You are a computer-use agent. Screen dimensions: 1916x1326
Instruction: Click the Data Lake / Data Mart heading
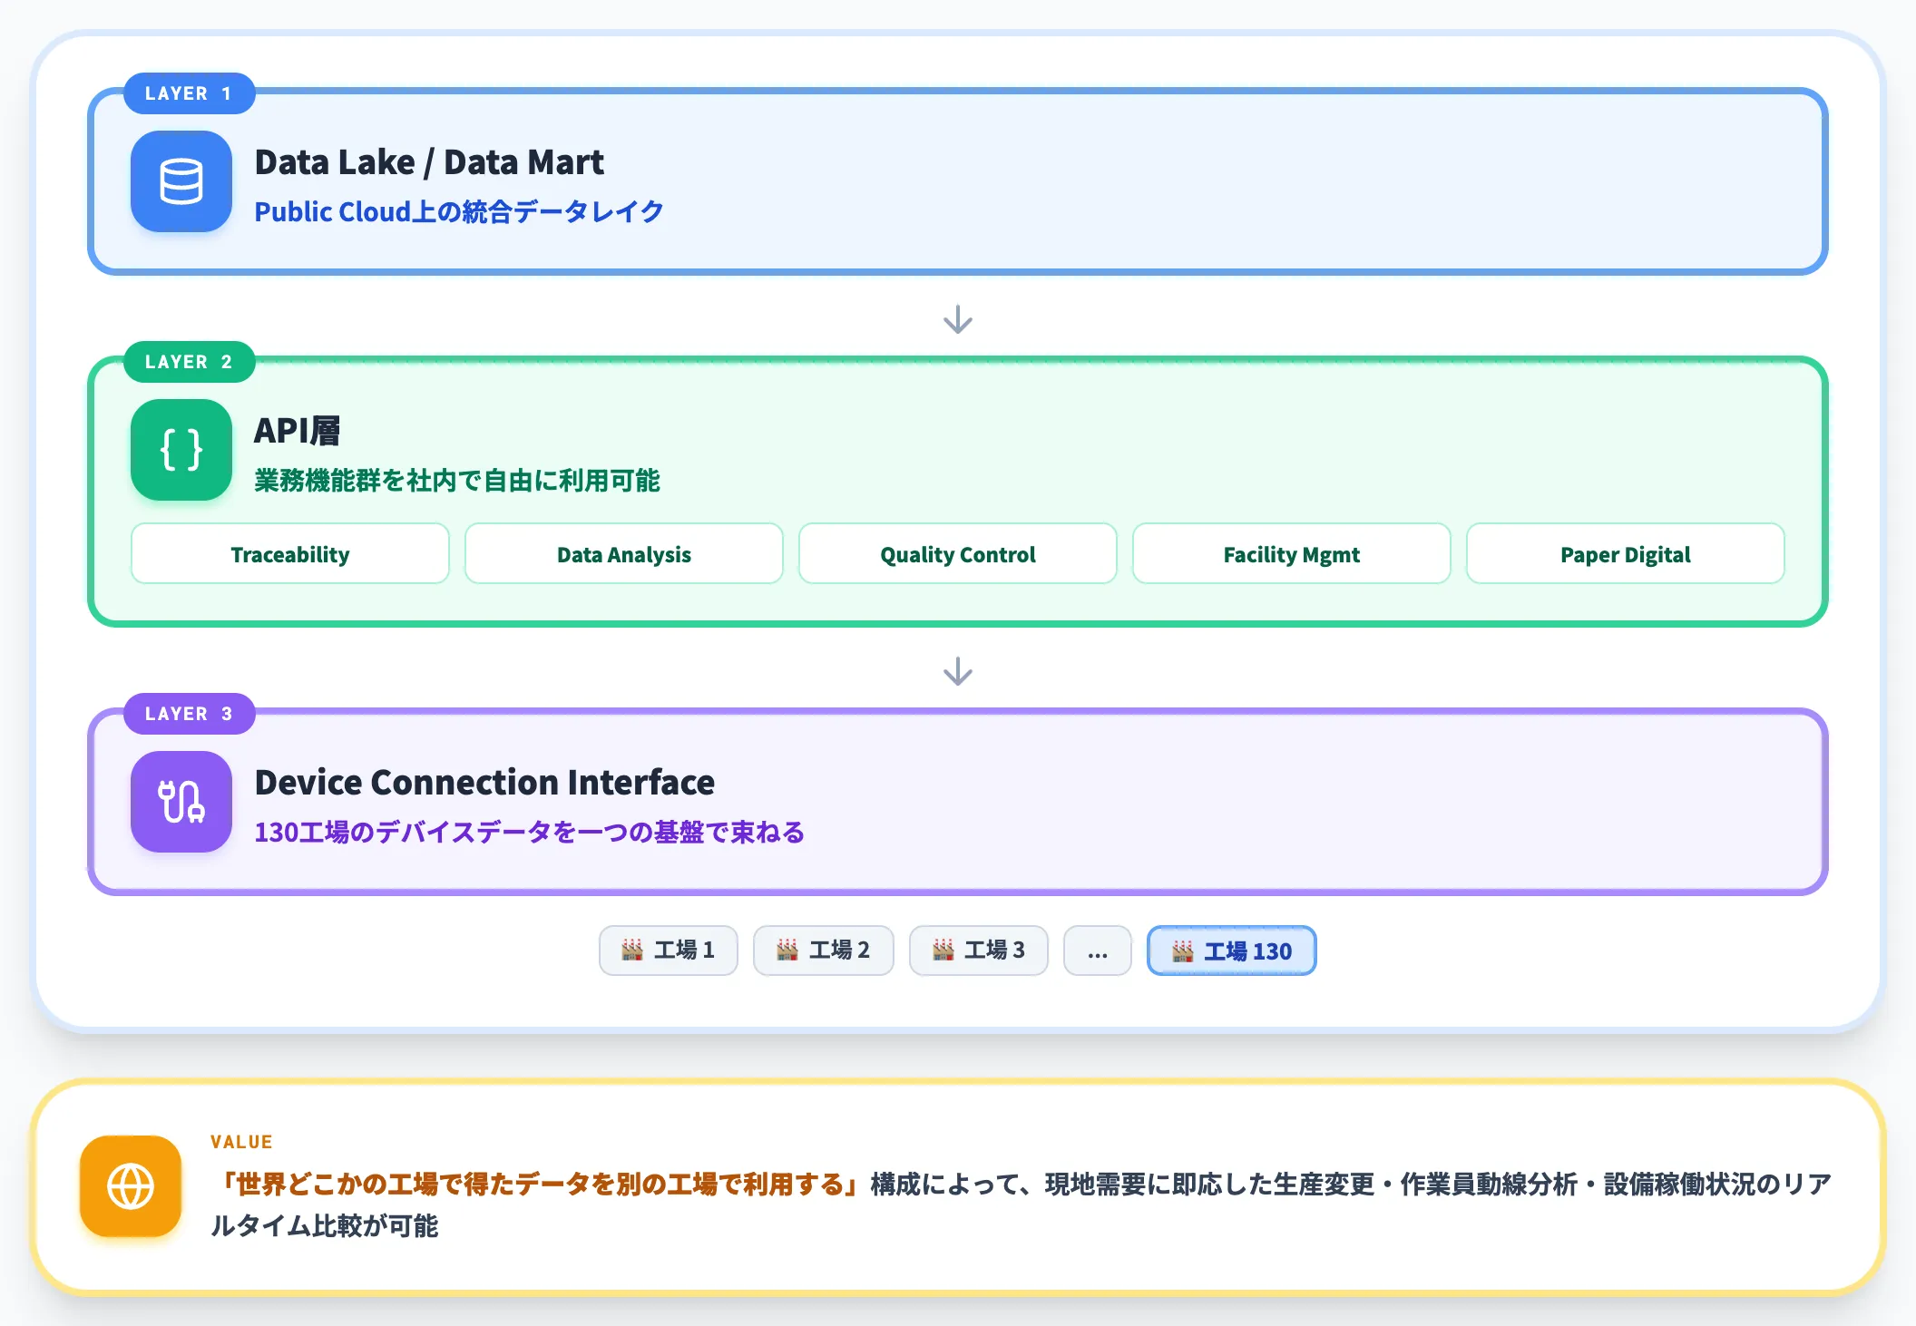pyautogui.click(x=429, y=162)
